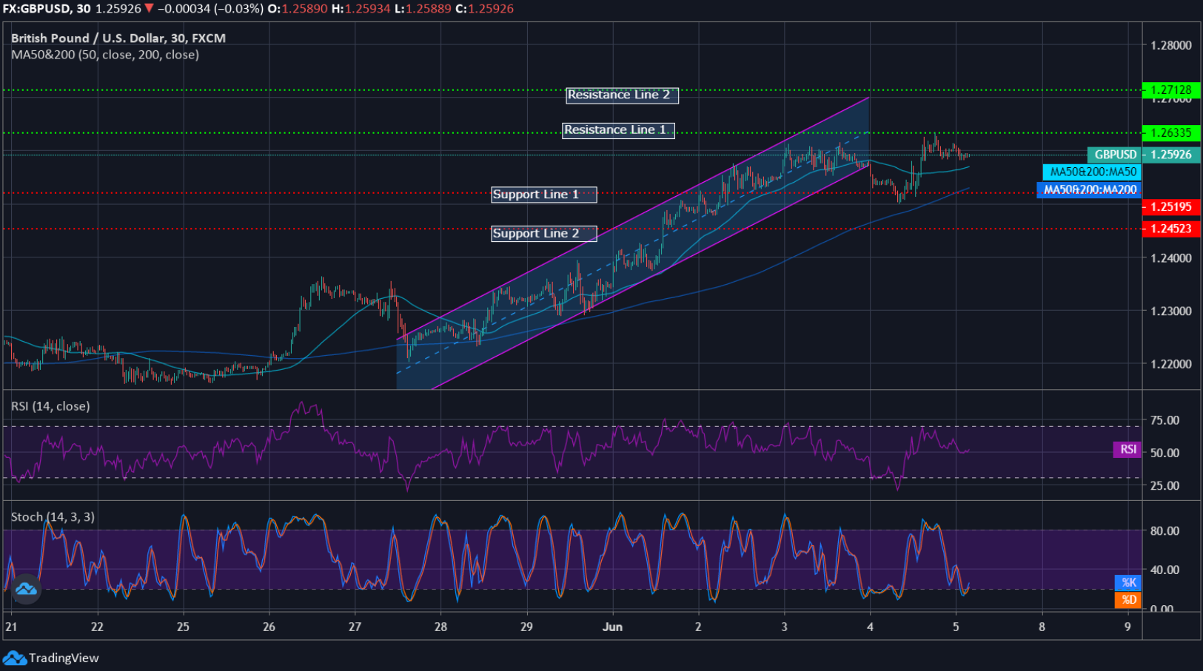This screenshot has height=671, width=1203.
Task: Open the MA50&200:MA200 label options
Action: pyautogui.click(x=1088, y=190)
